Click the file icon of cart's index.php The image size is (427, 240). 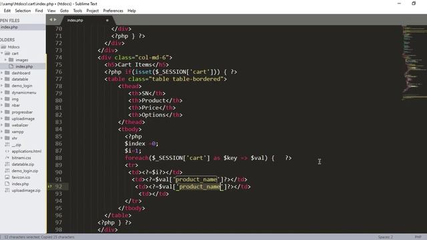coord(11,66)
